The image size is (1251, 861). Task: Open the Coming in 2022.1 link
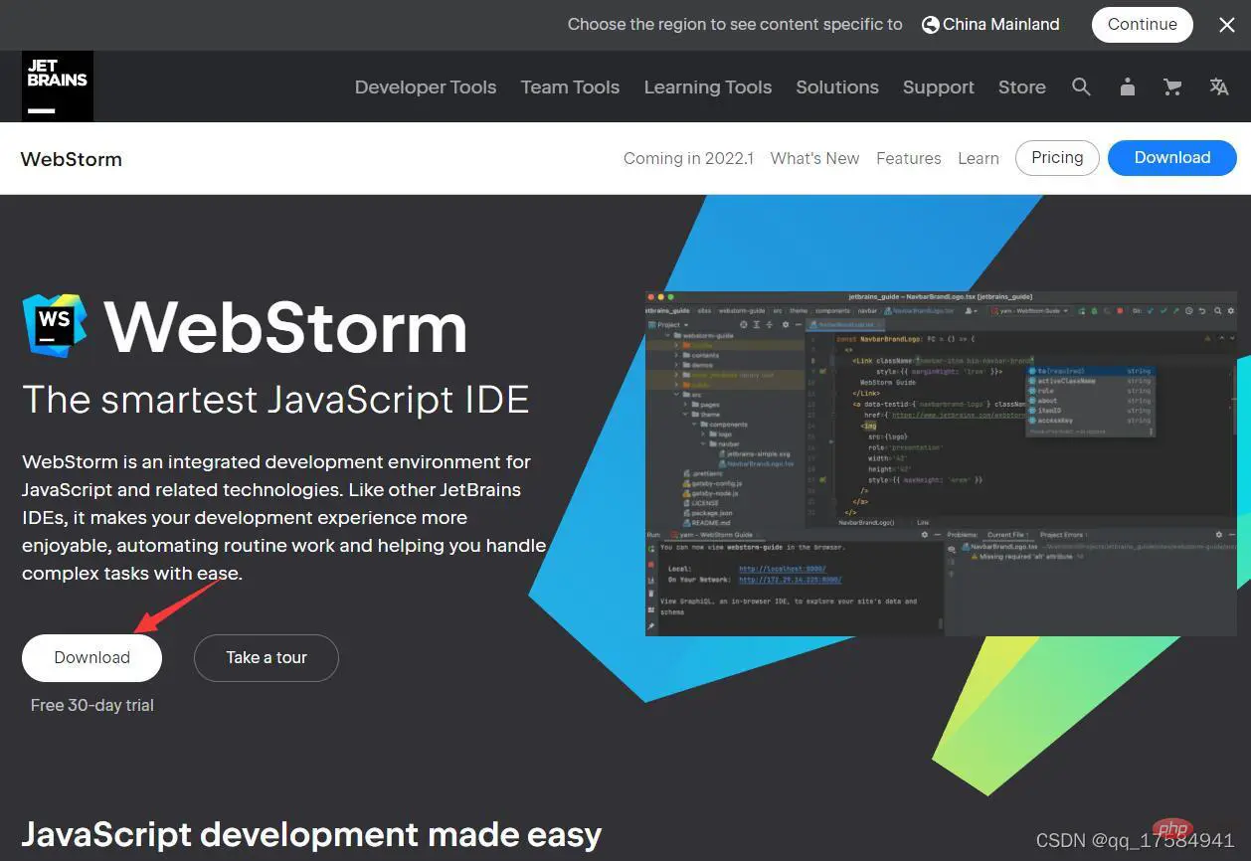pos(689,159)
